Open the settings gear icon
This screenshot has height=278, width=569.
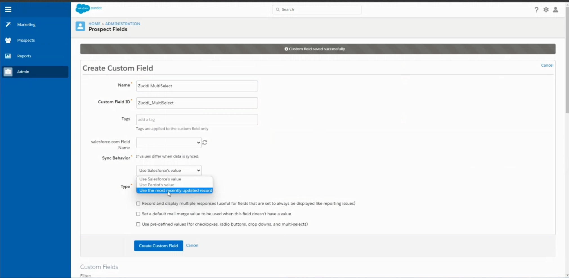pos(546,10)
